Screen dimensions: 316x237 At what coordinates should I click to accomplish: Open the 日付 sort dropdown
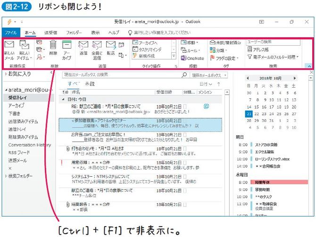206,84
